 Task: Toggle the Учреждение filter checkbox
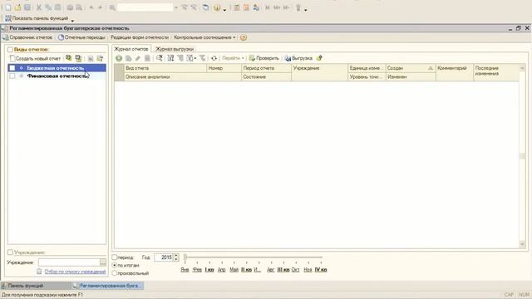point(10,252)
